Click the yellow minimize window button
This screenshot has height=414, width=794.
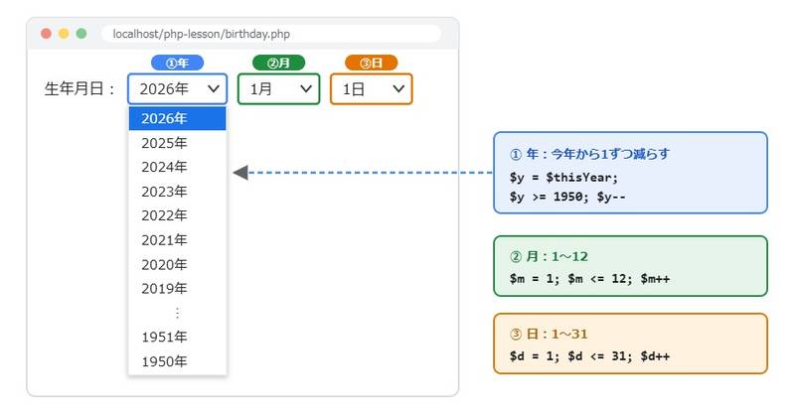(64, 34)
